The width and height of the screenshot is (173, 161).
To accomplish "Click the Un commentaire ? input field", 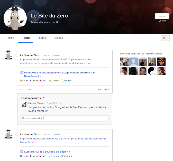I will pos(65,118).
